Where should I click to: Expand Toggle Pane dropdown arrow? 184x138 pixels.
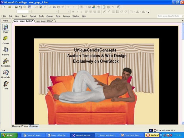[x=33, y=7]
